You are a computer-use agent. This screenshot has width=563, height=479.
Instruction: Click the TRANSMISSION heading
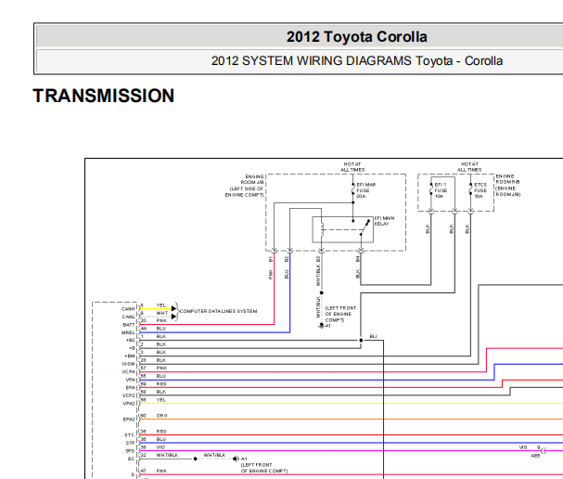(x=103, y=96)
